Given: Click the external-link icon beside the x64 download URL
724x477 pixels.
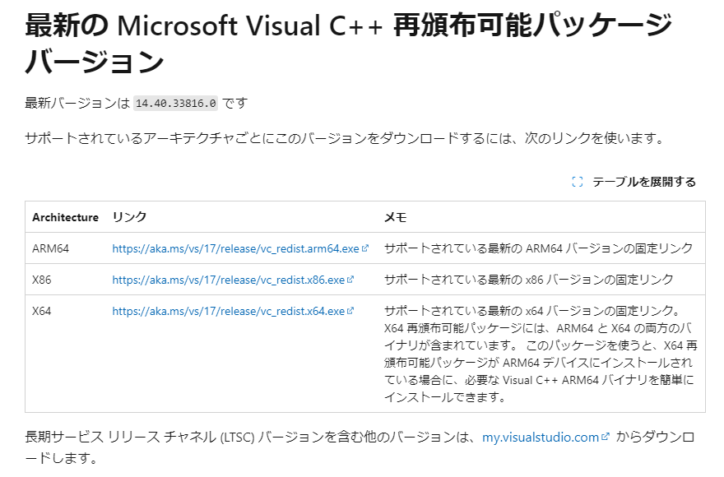Looking at the screenshot, I should [x=349, y=310].
